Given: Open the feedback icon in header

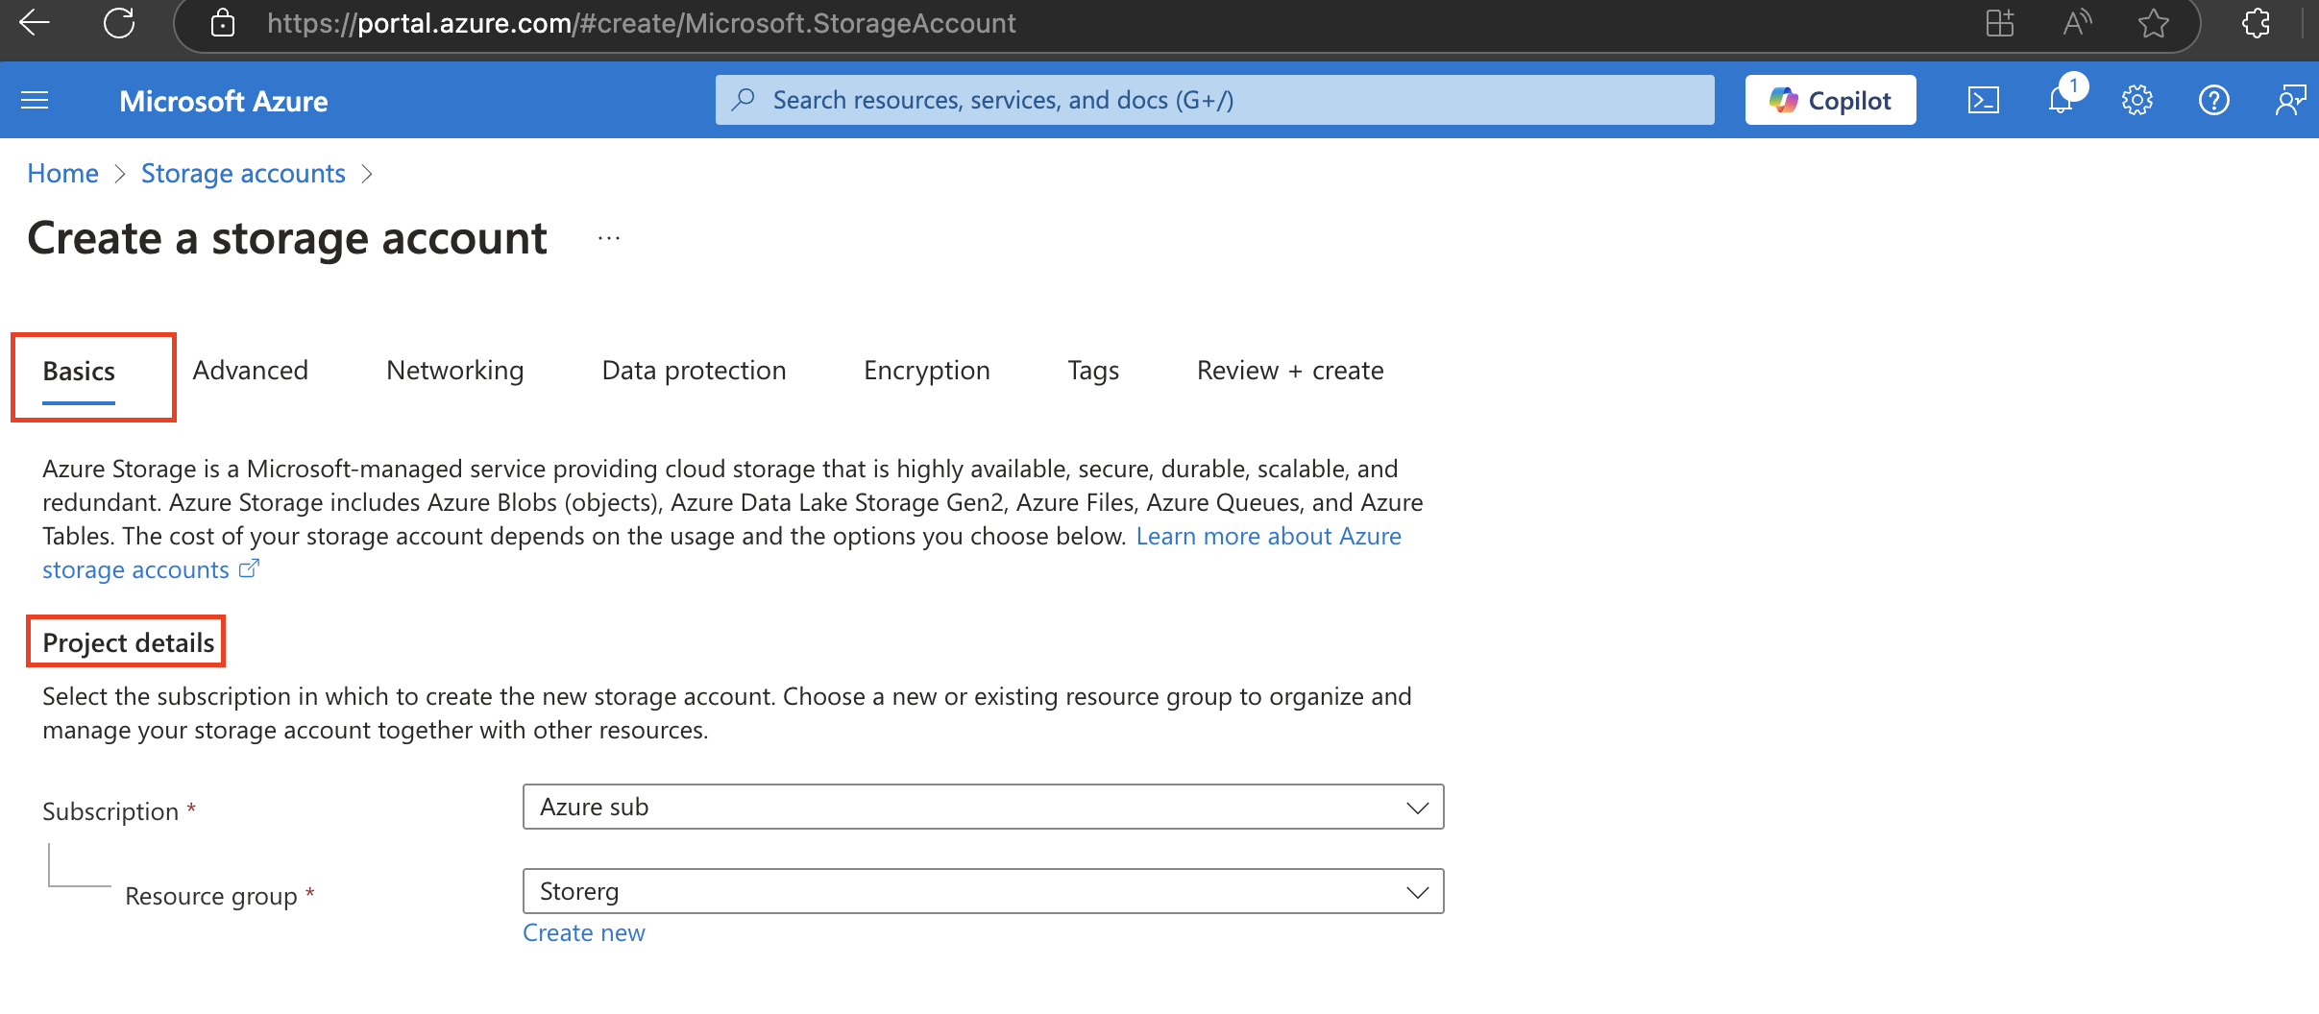Looking at the screenshot, I should pos(2290,100).
